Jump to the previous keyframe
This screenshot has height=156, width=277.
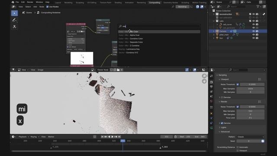[106, 137]
